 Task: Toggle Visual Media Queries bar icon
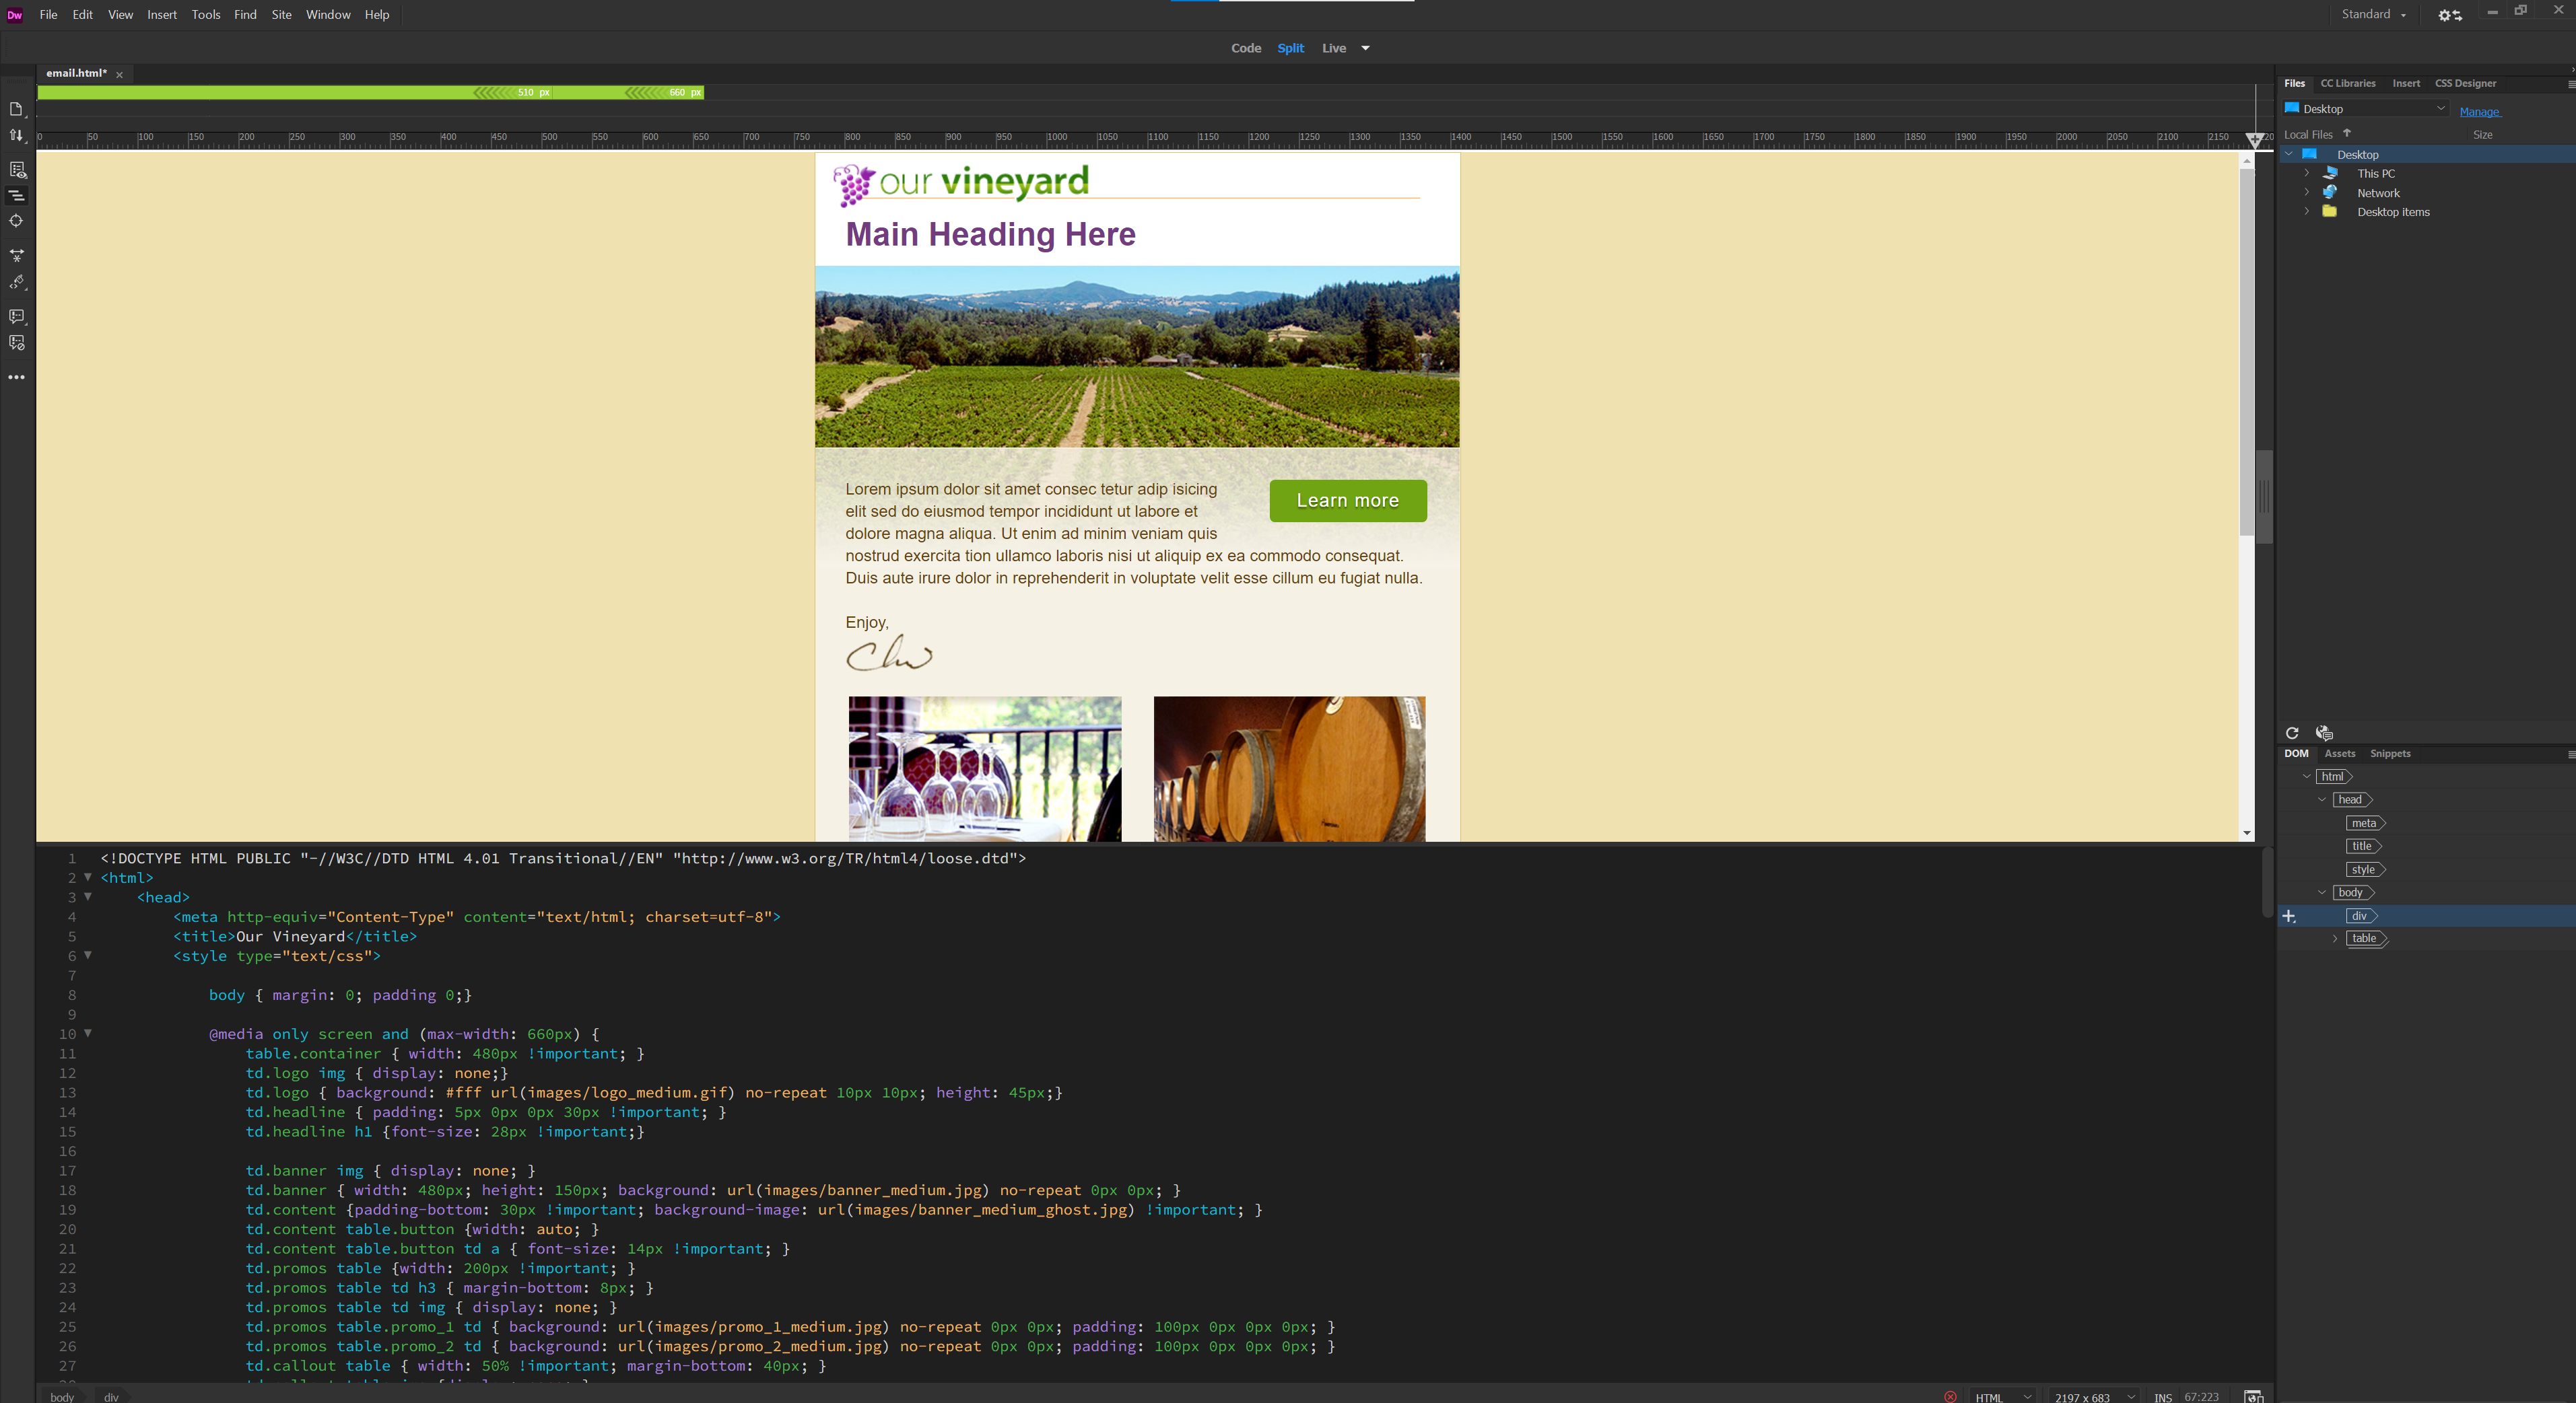[x=17, y=196]
